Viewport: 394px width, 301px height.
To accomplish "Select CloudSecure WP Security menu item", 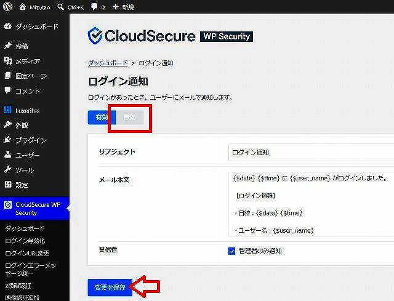I will pyautogui.click(x=34, y=208).
